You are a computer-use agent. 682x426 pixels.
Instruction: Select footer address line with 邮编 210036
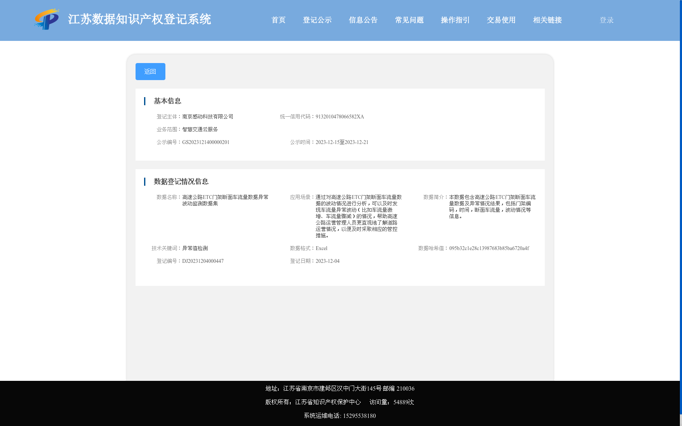340,389
